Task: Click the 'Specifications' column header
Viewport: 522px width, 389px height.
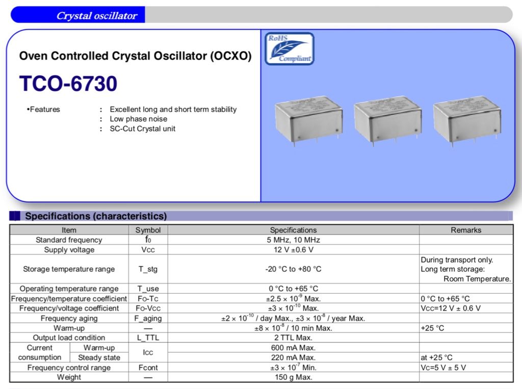Action: (x=293, y=230)
